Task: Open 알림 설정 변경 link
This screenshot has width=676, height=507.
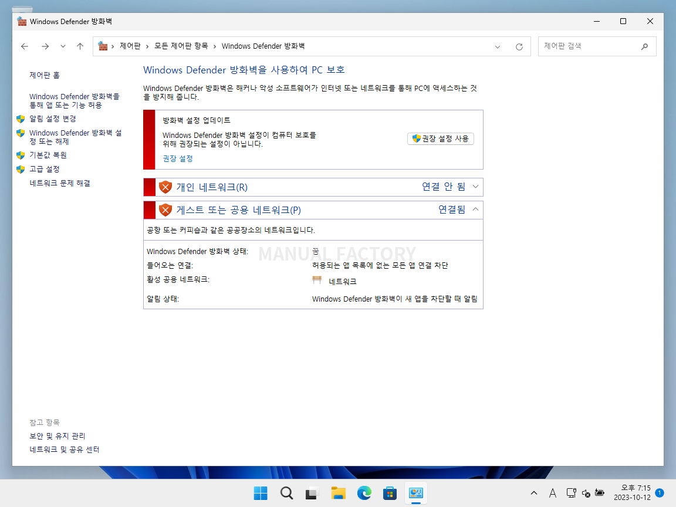Action: click(x=53, y=119)
